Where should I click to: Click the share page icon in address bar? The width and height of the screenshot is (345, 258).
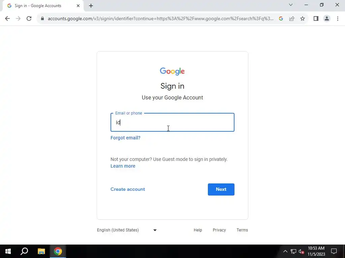292,19
